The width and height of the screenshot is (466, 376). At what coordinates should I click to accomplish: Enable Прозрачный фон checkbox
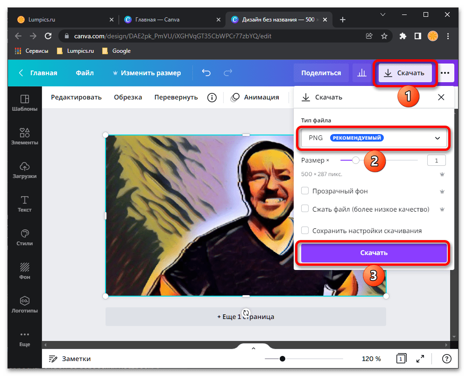[305, 191]
